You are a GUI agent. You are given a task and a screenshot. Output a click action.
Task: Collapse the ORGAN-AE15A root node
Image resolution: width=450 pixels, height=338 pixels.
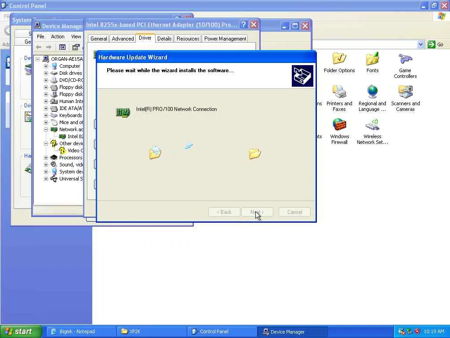coord(38,59)
